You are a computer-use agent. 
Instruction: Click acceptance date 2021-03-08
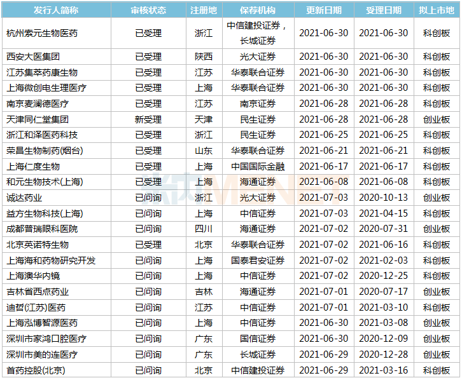[384, 323]
